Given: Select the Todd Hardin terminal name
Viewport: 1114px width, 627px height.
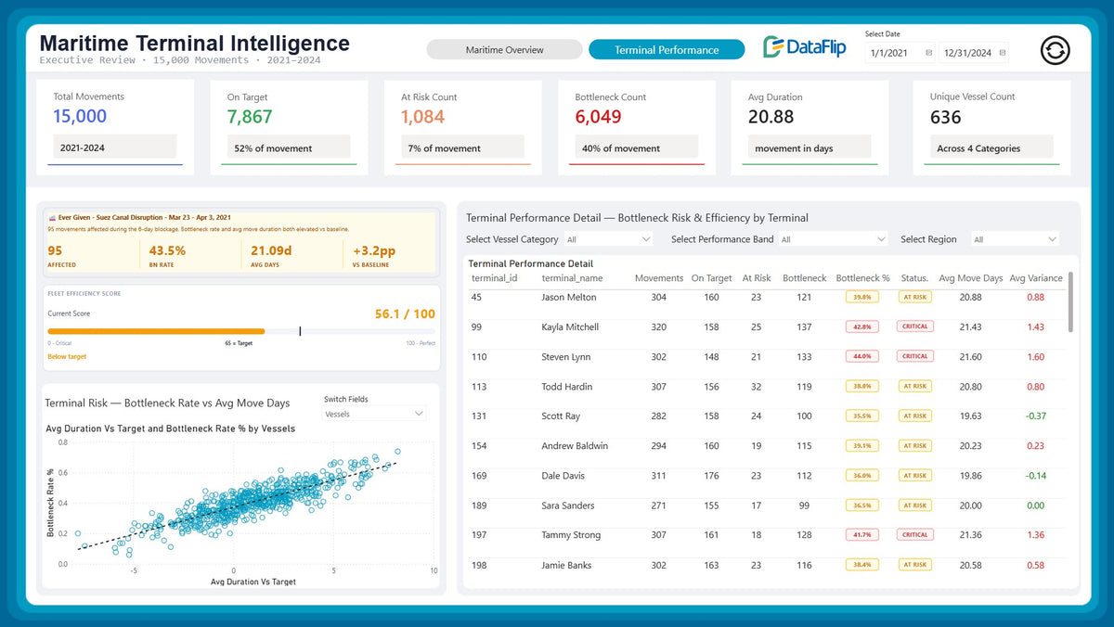Looking at the screenshot, I should (566, 387).
